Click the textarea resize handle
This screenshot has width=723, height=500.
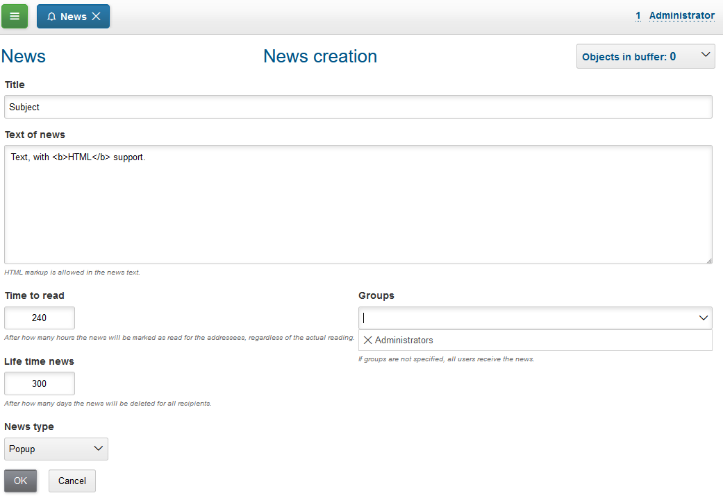click(x=708, y=259)
